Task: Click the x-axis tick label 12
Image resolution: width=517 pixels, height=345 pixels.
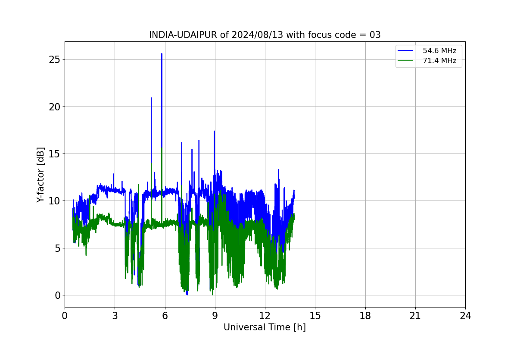Action: (265, 316)
